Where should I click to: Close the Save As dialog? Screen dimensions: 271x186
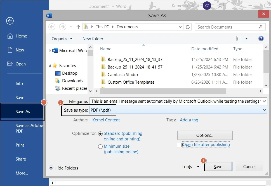click(263, 14)
